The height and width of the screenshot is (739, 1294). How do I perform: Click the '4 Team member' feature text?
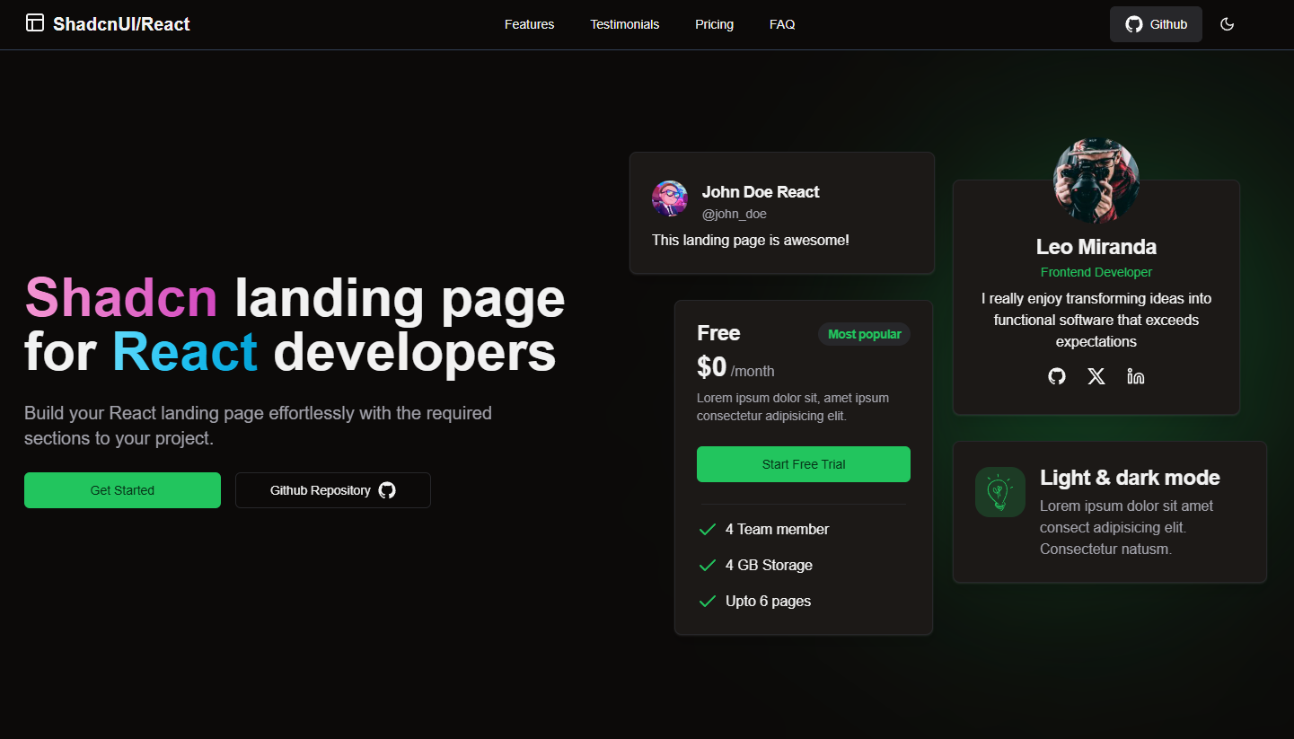pos(777,529)
